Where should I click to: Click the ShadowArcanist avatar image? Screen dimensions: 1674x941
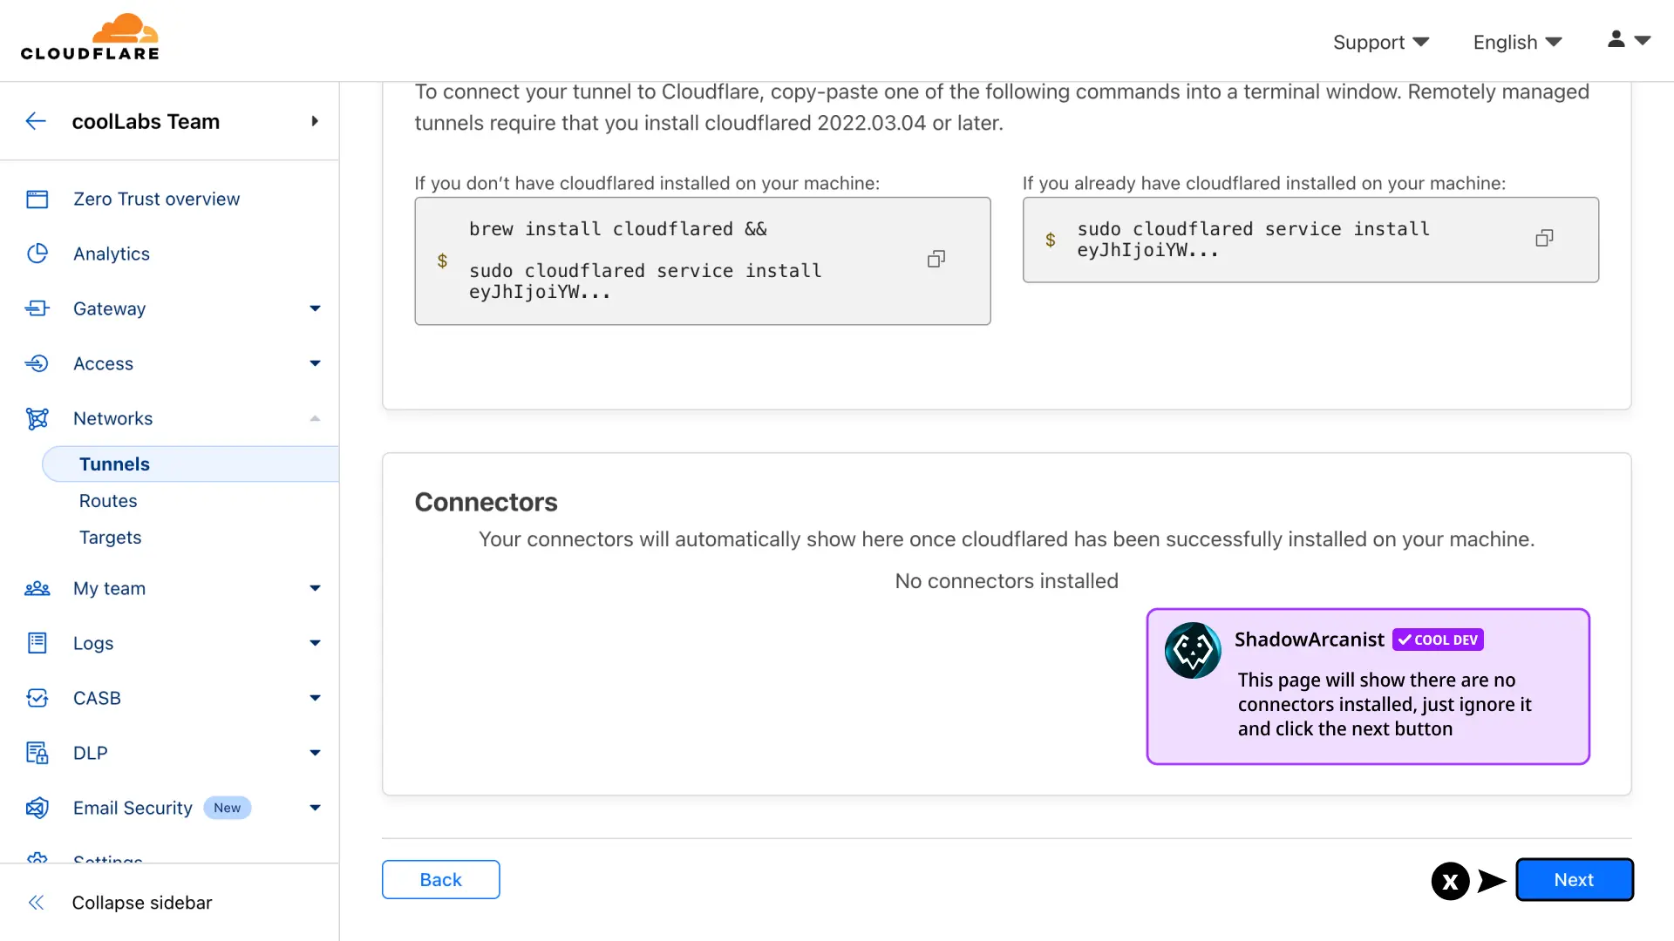1192,650
